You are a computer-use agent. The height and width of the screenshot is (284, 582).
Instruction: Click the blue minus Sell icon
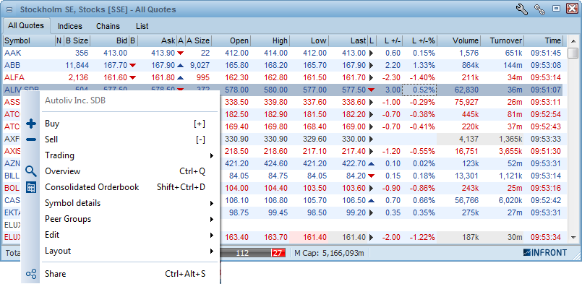pos(31,139)
